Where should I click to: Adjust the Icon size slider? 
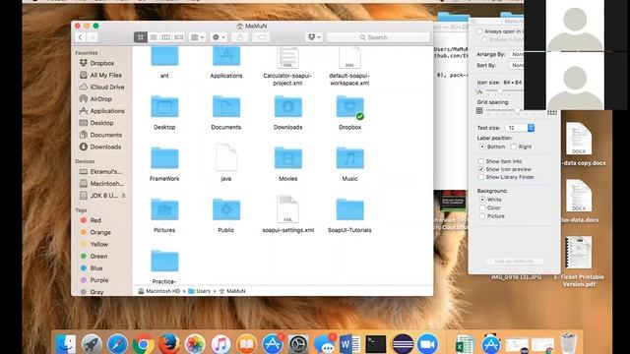[500, 91]
